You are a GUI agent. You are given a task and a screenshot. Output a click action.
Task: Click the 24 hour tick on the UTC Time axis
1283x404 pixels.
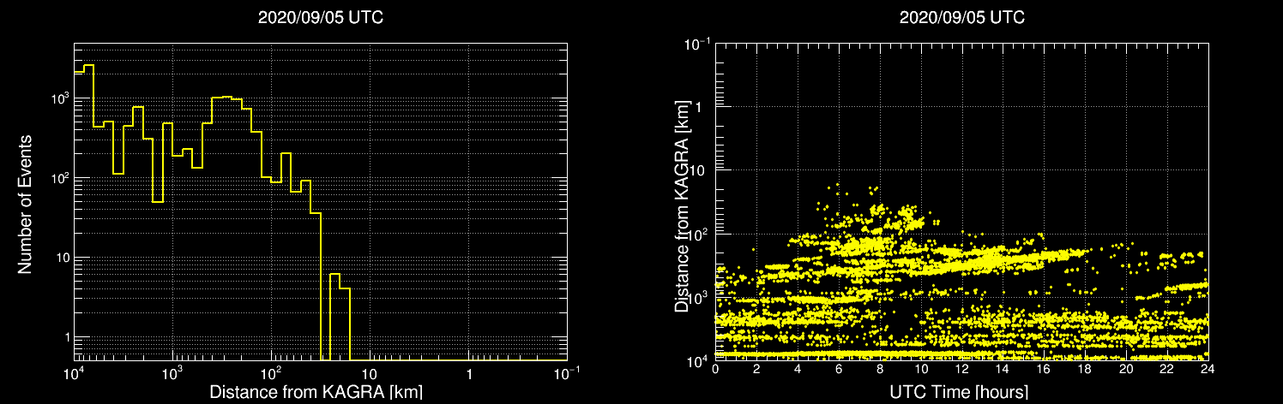coord(1208,370)
